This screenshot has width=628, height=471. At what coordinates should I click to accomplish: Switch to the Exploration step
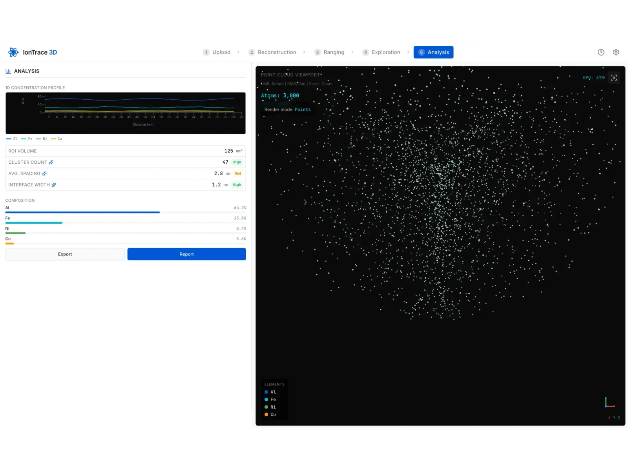pos(382,52)
